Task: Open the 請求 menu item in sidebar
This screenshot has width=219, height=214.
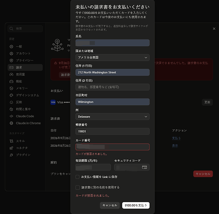Action: tap(25, 68)
